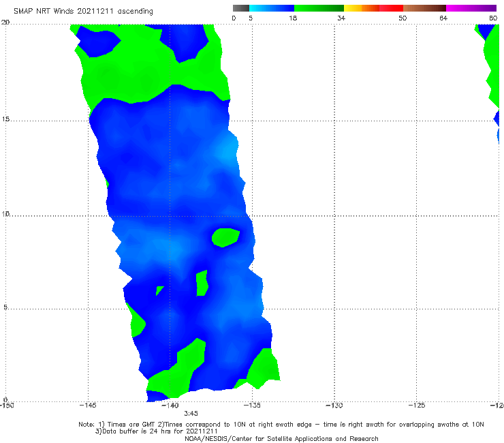
Task: Click the latitude label '10'
Action: [5, 214]
